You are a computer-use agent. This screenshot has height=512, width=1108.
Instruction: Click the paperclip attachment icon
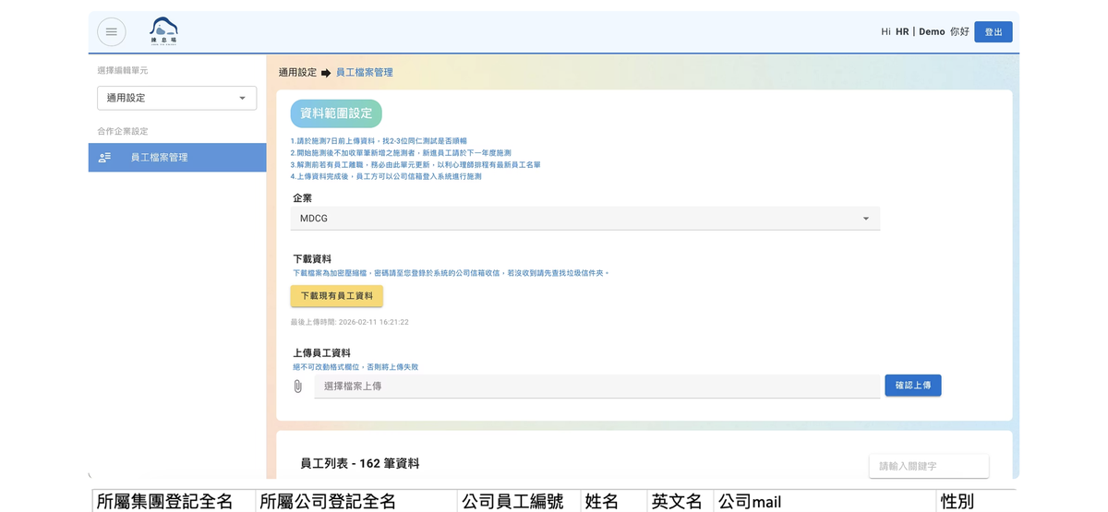click(x=297, y=387)
